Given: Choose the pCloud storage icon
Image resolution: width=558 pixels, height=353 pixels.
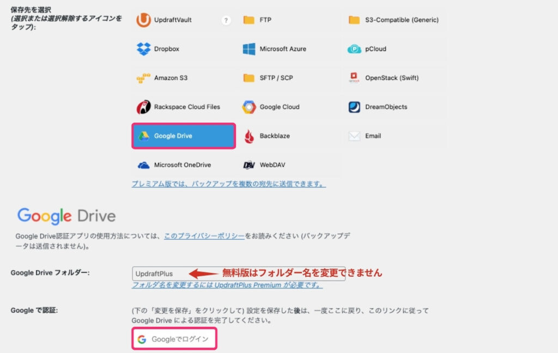Looking at the screenshot, I should 354,48.
